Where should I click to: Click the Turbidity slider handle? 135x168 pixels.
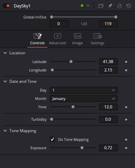pos(51,119)
